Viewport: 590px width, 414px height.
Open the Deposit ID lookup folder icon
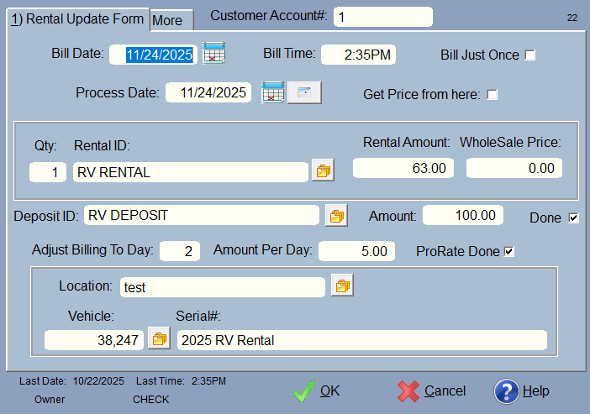point(336,216)
